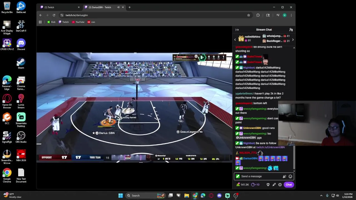Open the Steam desktop shortcut
This screenshot has width=356, height=200.
click(x=21, y=63)
